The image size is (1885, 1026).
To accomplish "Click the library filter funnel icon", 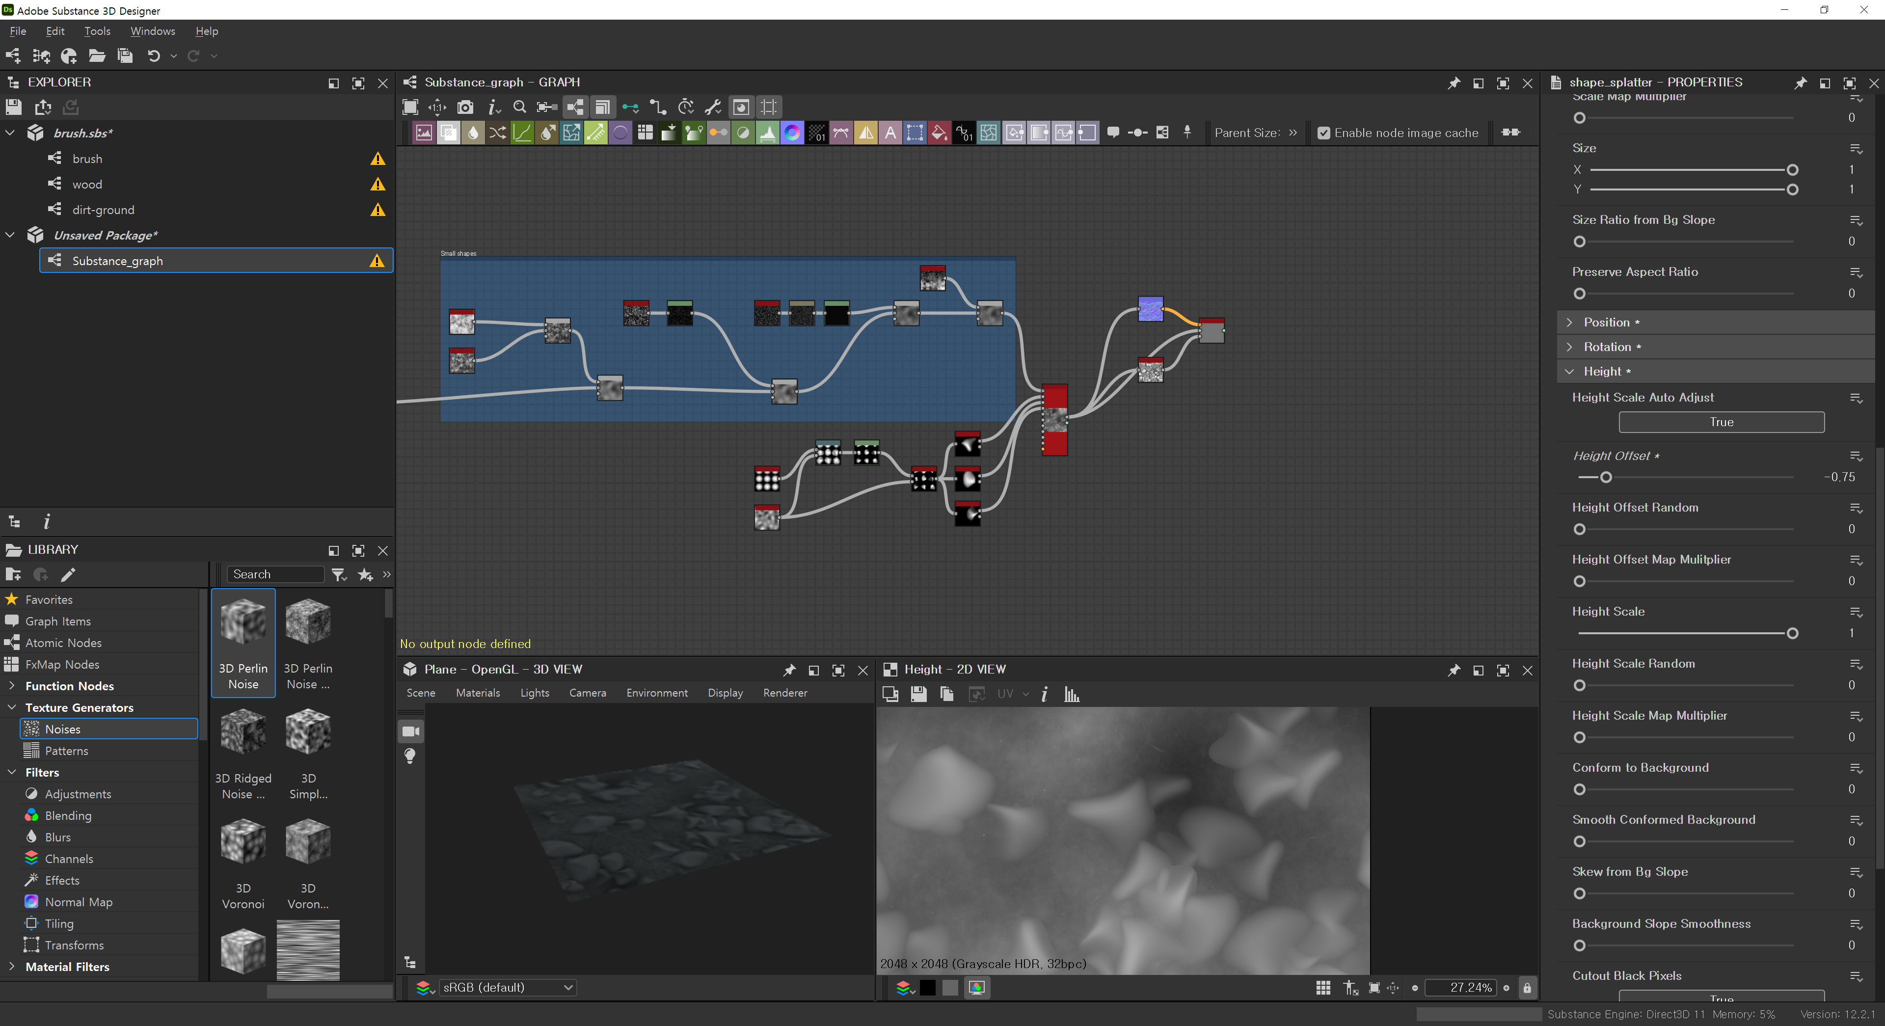I will [x=338, y=574].
